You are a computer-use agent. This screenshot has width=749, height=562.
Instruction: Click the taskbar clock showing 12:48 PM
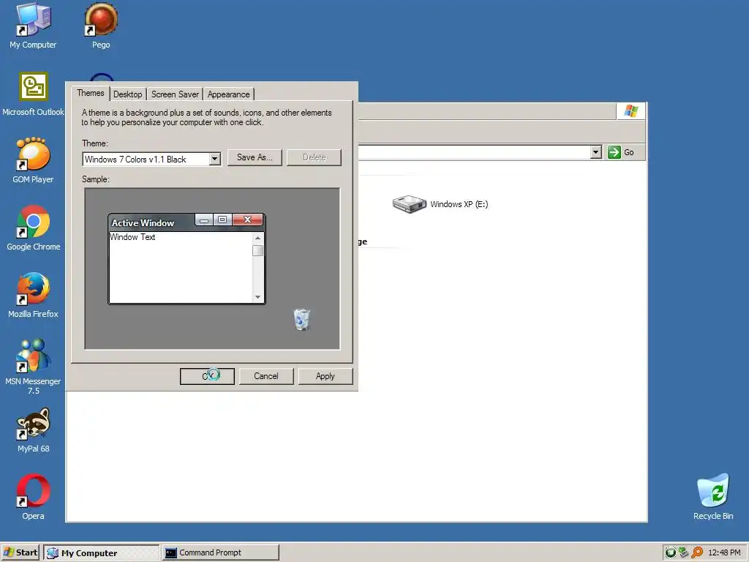723,552
